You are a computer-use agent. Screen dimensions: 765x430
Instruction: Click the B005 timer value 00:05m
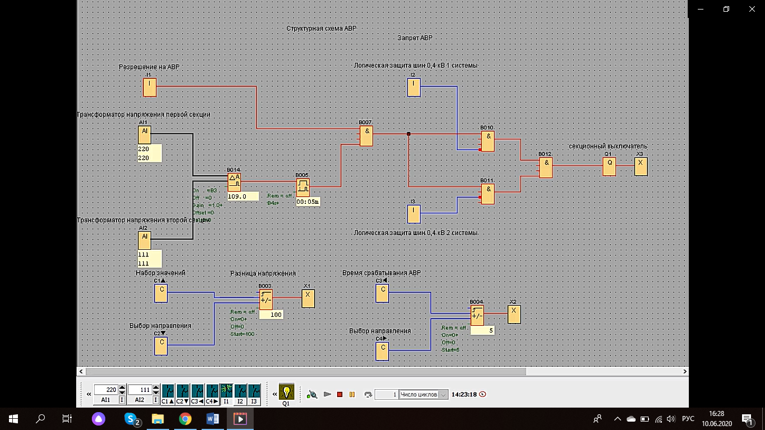pos(307,202)
